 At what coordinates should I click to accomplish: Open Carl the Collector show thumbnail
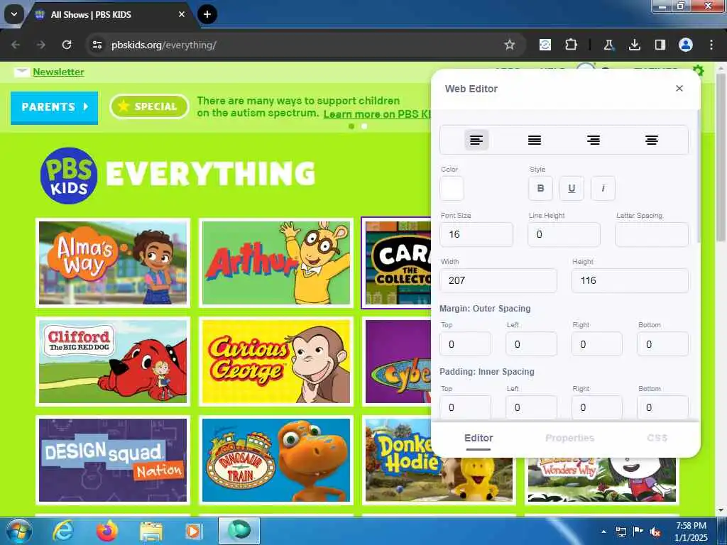click(x=398, y=263)
